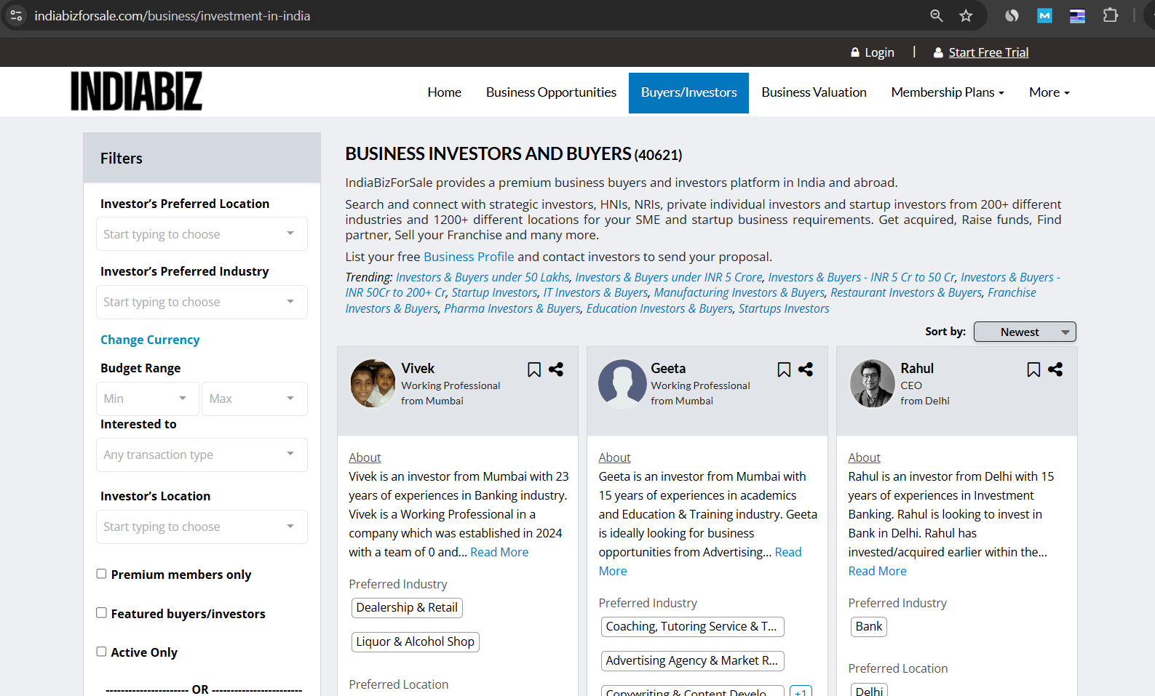Open the Business Profile link
Screen dimensions: 1155x696
(469, 257)
